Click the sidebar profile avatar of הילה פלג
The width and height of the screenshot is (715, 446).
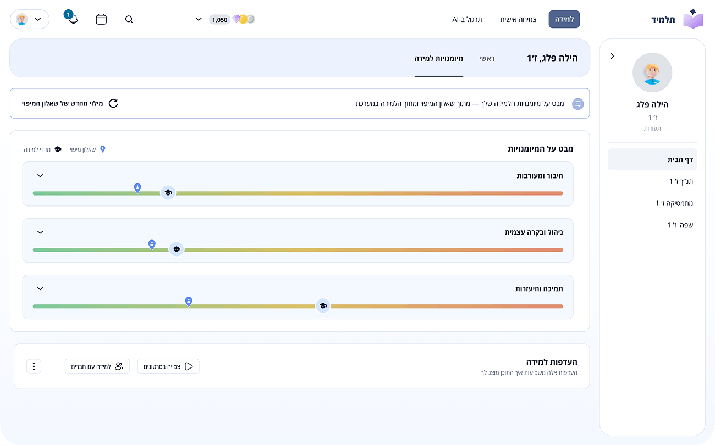[x=652, y=73]
